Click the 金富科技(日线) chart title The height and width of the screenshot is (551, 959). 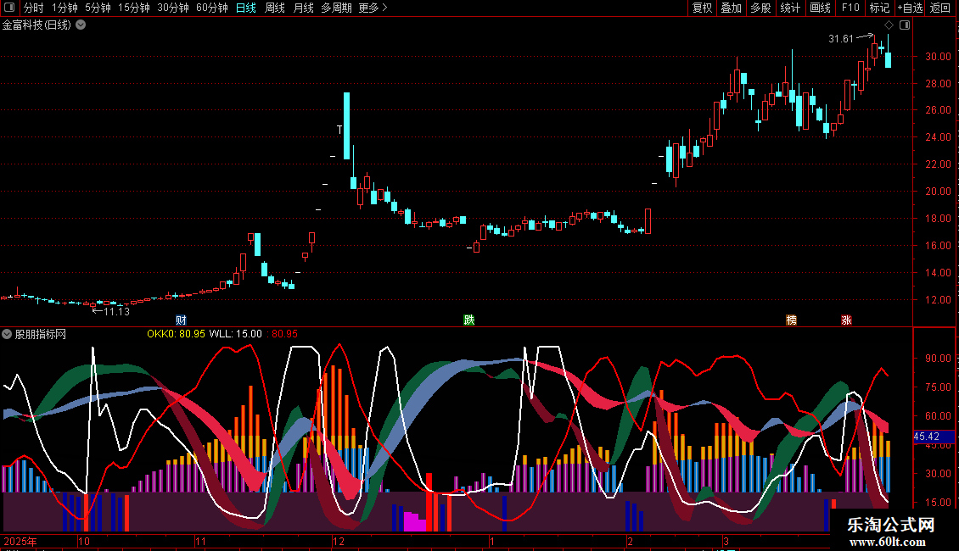(x=36, y=25)
